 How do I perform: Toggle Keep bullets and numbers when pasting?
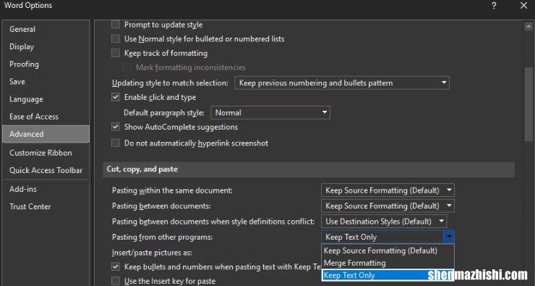point(116,266)
